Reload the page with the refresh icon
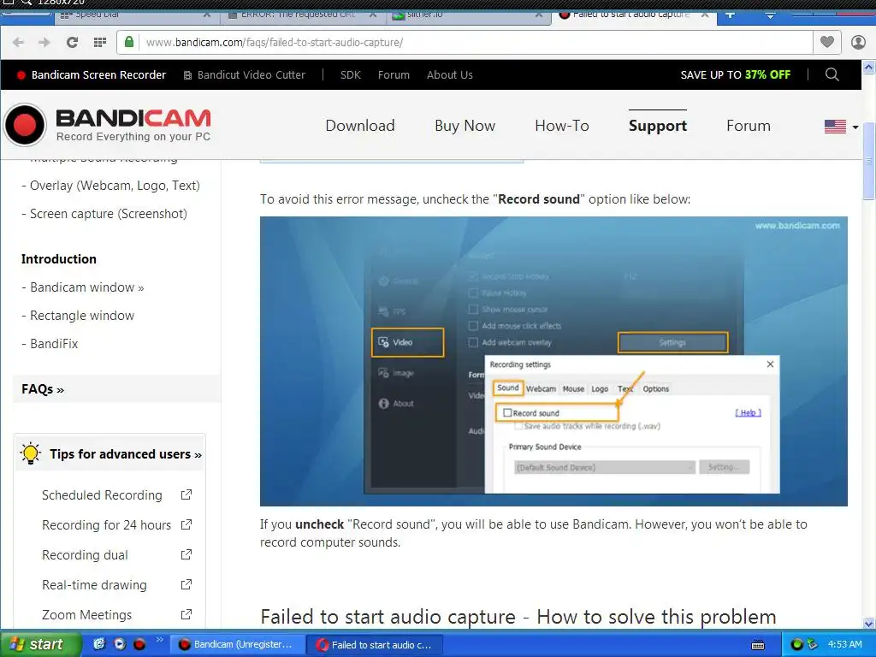The height and width of the screenshot is (657, 876). click(72, 43)
